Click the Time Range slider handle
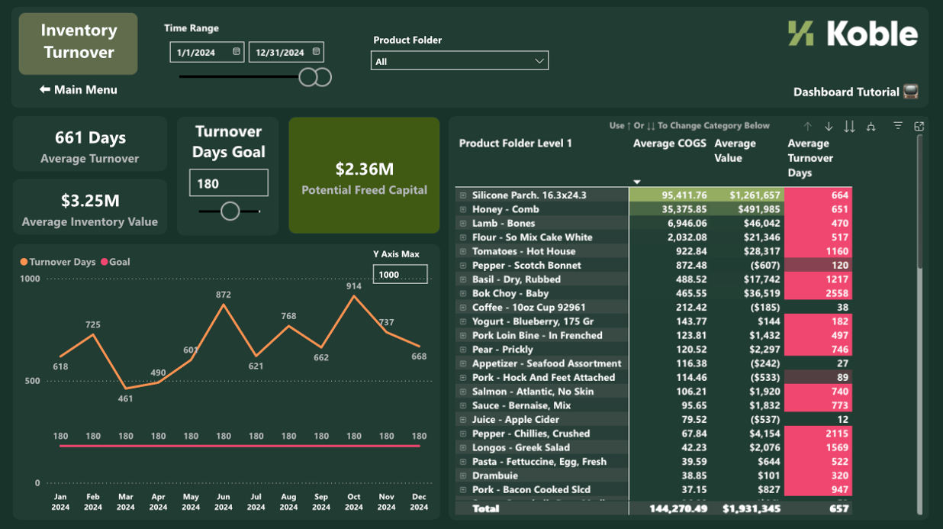The width and height of the screenshot is (943, 529). click(308, 77)
